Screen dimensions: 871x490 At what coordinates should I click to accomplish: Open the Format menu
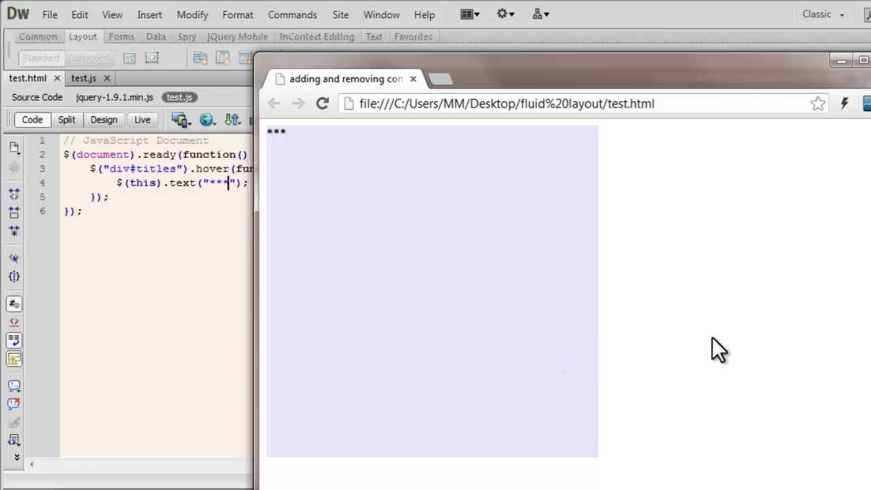click(x=237, y=14)
